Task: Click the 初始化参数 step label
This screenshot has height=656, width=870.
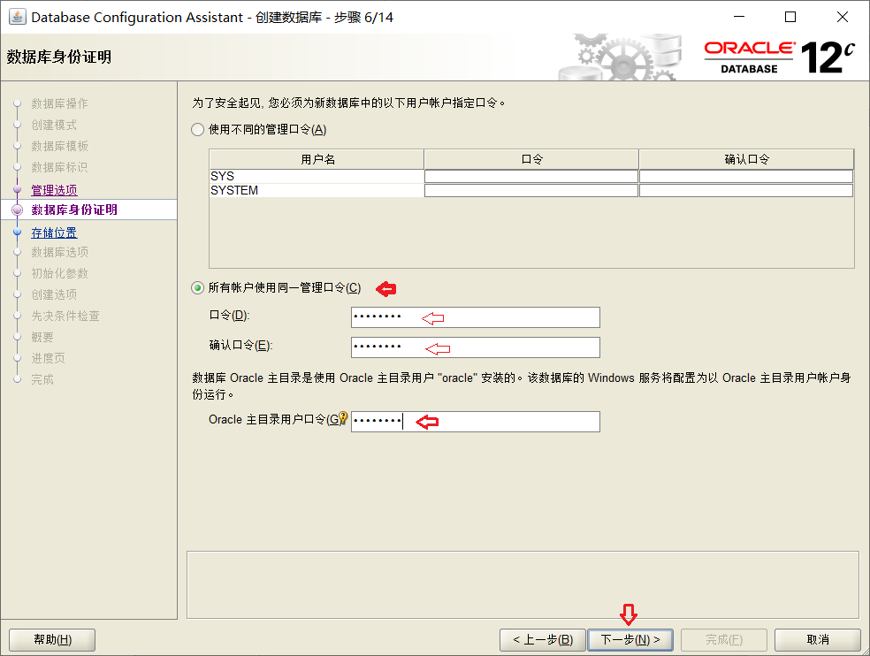Action: [x=59, y=273]
